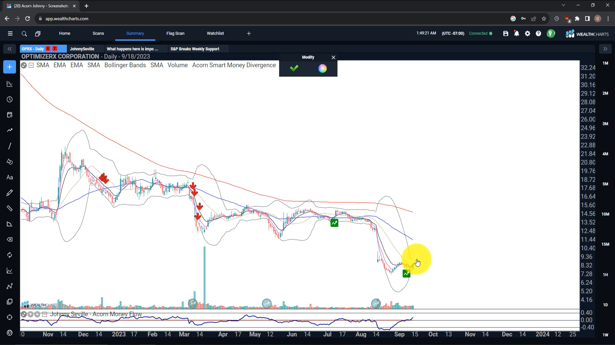The width and height of the screenshot is (615, 345).
Task: Select the diagonal line drawing tool
Action: (10, 146)
